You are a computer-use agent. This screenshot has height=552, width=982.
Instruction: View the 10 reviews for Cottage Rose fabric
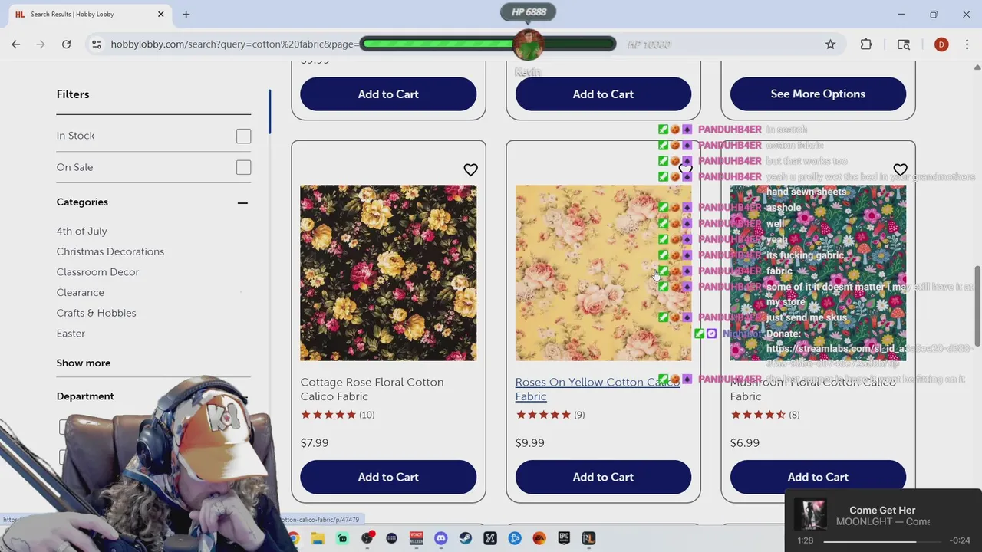[x=367, y=415]
